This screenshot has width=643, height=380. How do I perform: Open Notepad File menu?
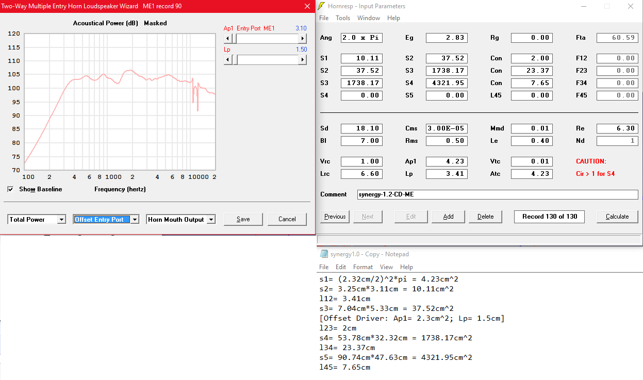point(324,267)
